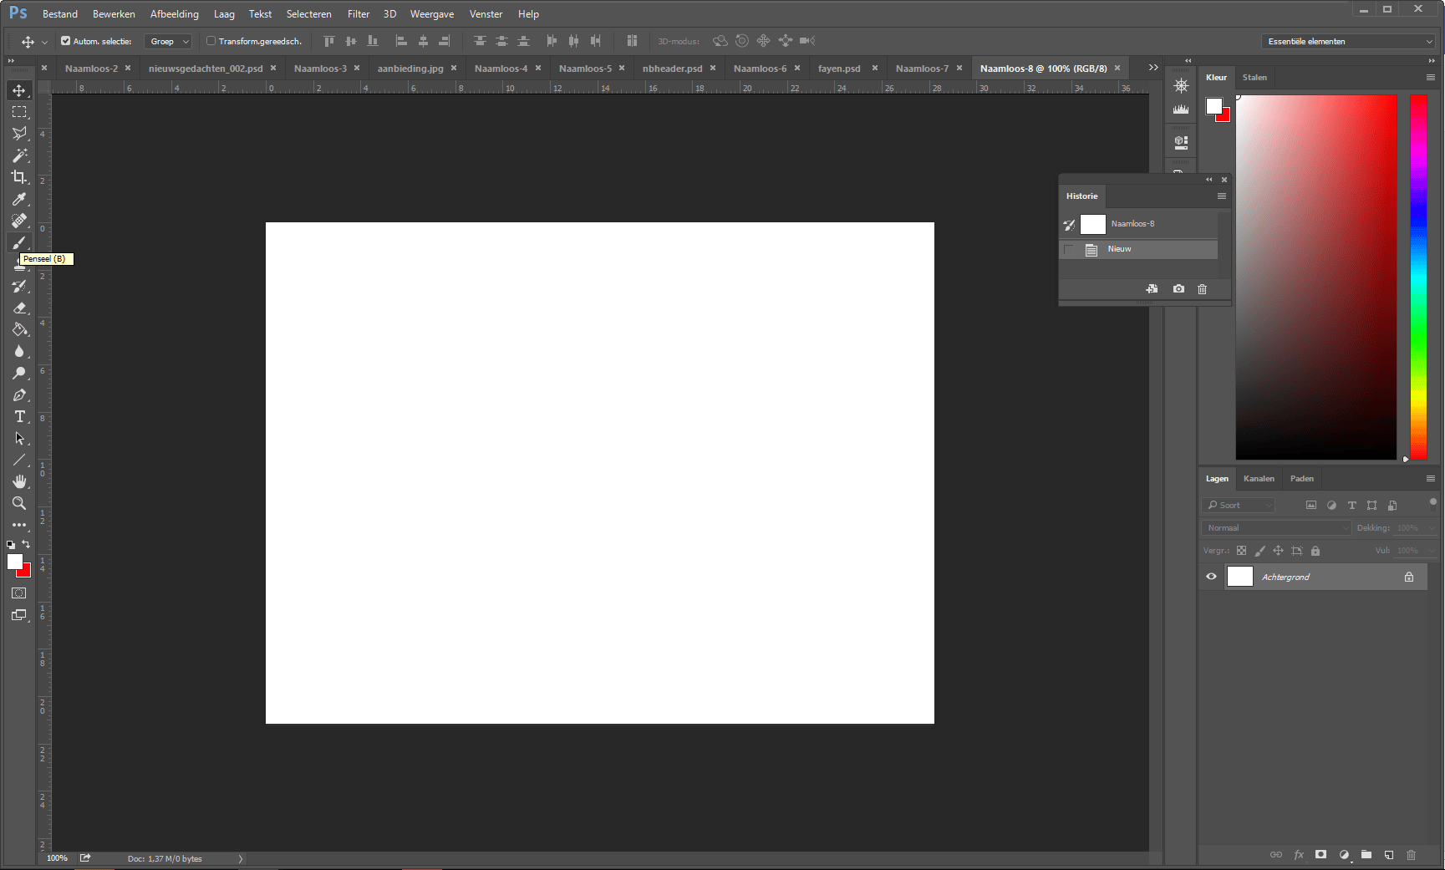
Task: Select the Hand tool
Action: pyautogui.click(x=18, y=481)
